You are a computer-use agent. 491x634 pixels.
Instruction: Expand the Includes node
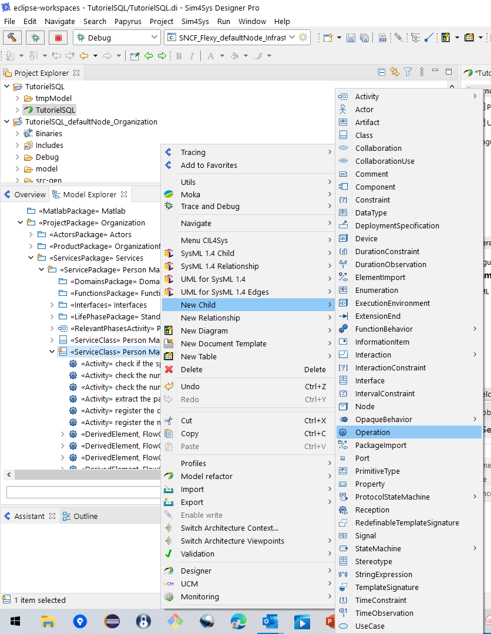click(18, 145)
